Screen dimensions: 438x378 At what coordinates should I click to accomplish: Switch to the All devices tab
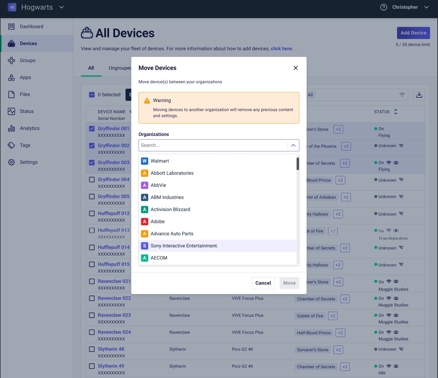tap(91, 68)
